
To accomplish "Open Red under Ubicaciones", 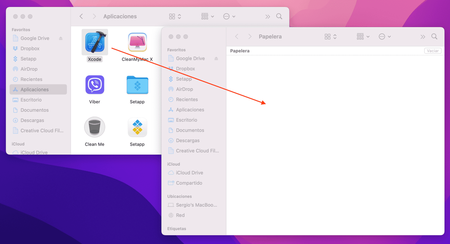I will 180,215.
